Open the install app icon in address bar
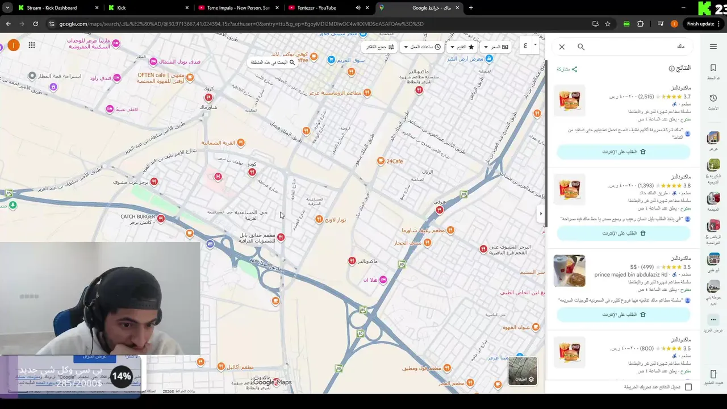 click(595, 24)
